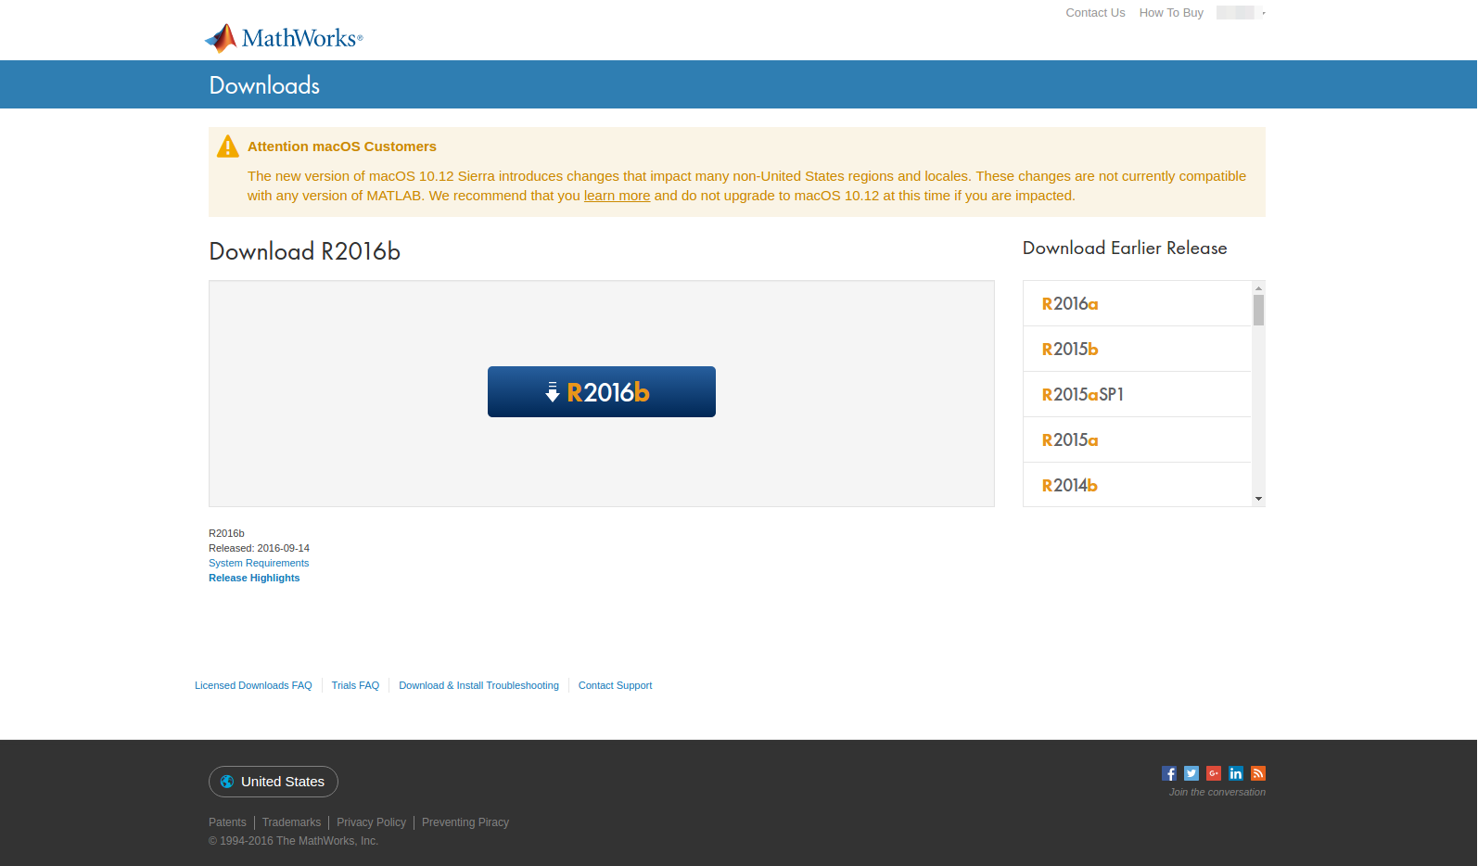Select R2015aSP1 earlier release
1478x866 pixels.
(1138, 394)
